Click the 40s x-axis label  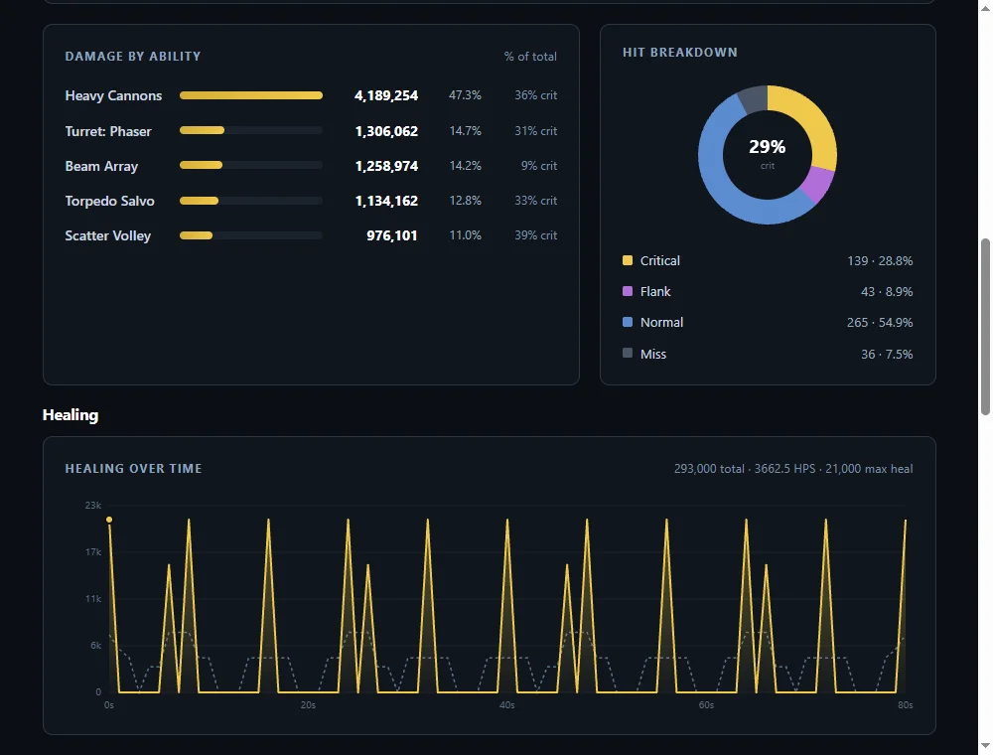click(x=506, y=705)
